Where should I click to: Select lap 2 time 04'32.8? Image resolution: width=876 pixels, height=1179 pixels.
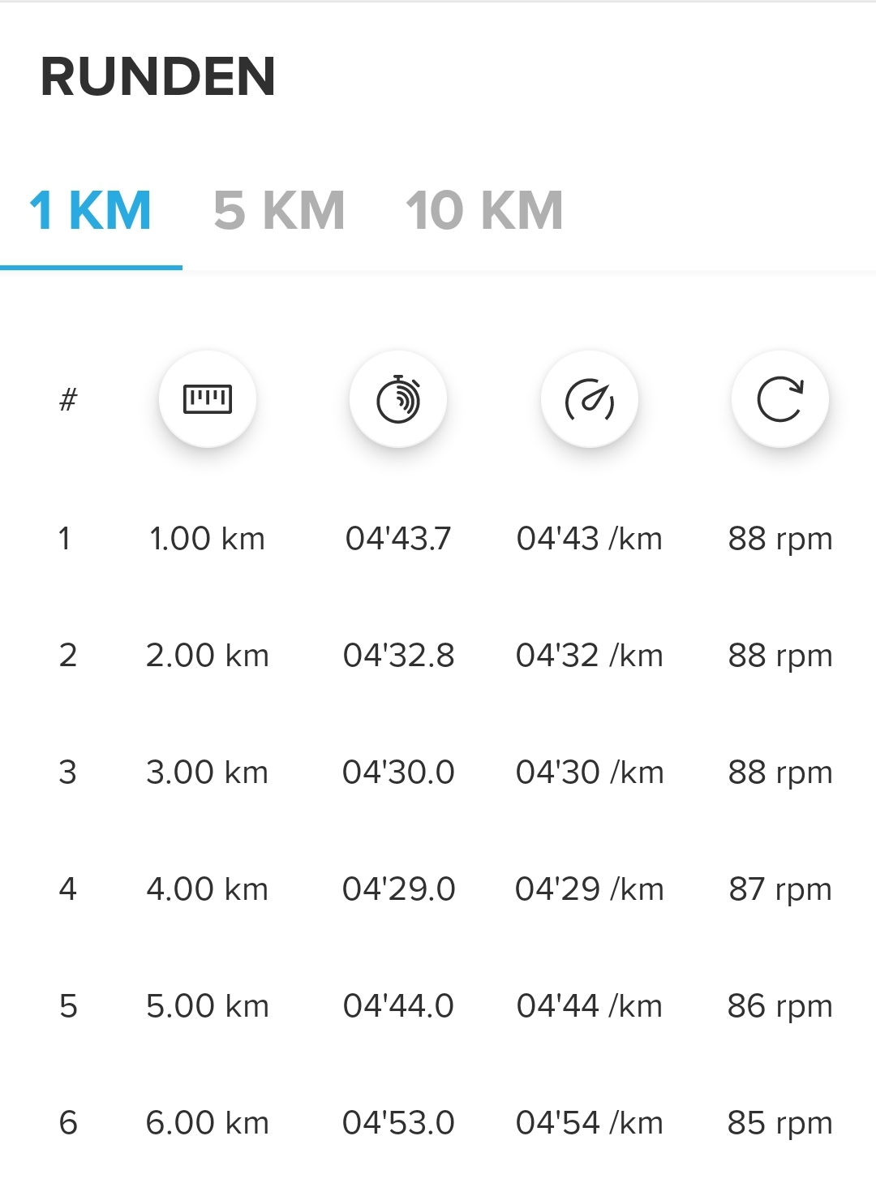[398, 656]
